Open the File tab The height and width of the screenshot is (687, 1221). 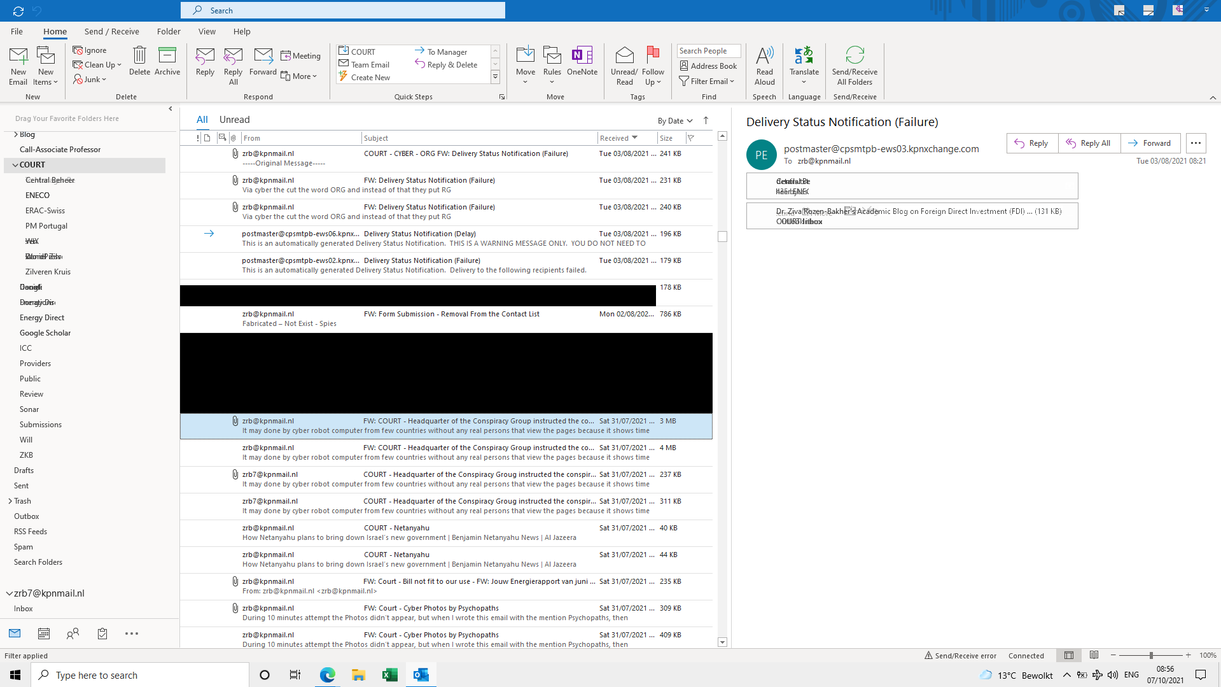coord(17,31)
